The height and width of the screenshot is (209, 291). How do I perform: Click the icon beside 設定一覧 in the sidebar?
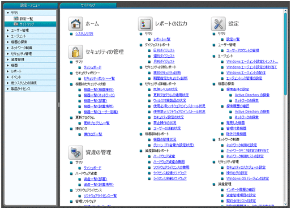pos(16,19)
